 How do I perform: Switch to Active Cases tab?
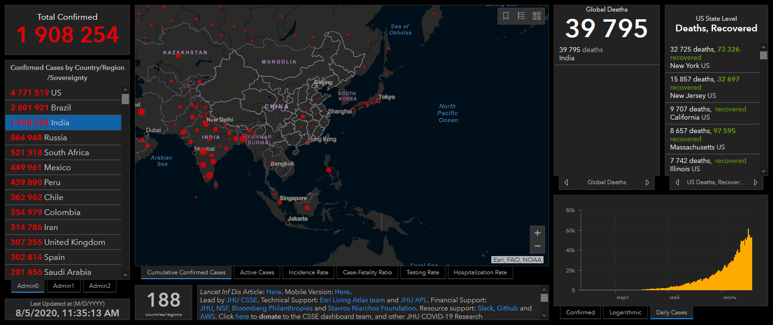coord(257,272)
